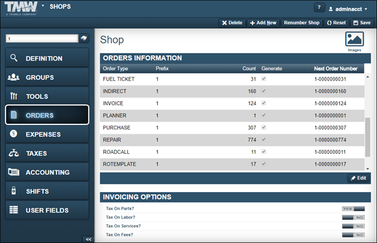Click Edit in Orders Information
Viewport: 377px width, 243px height.
pyautogui.click(x=359, y=178)
